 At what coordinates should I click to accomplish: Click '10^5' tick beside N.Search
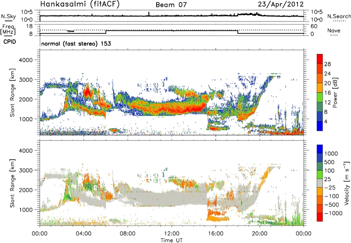click(316, 12)
